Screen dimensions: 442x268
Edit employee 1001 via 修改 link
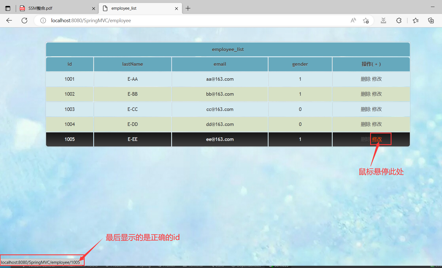[377, 79]
